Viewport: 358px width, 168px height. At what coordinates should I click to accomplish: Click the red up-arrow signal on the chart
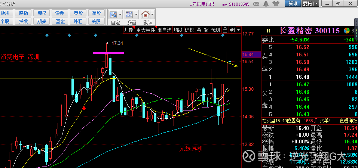click(84, 108)
